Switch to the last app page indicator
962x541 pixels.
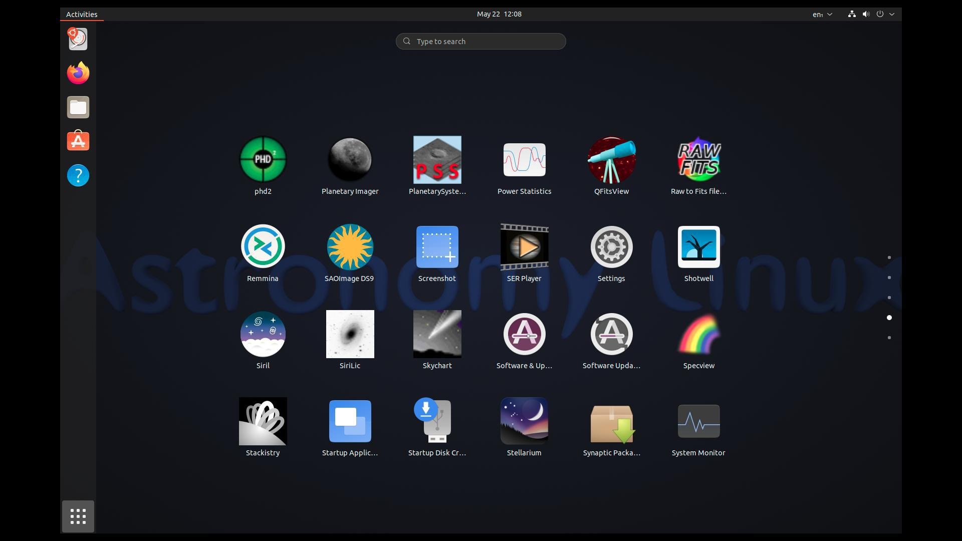tap(889, 338)
